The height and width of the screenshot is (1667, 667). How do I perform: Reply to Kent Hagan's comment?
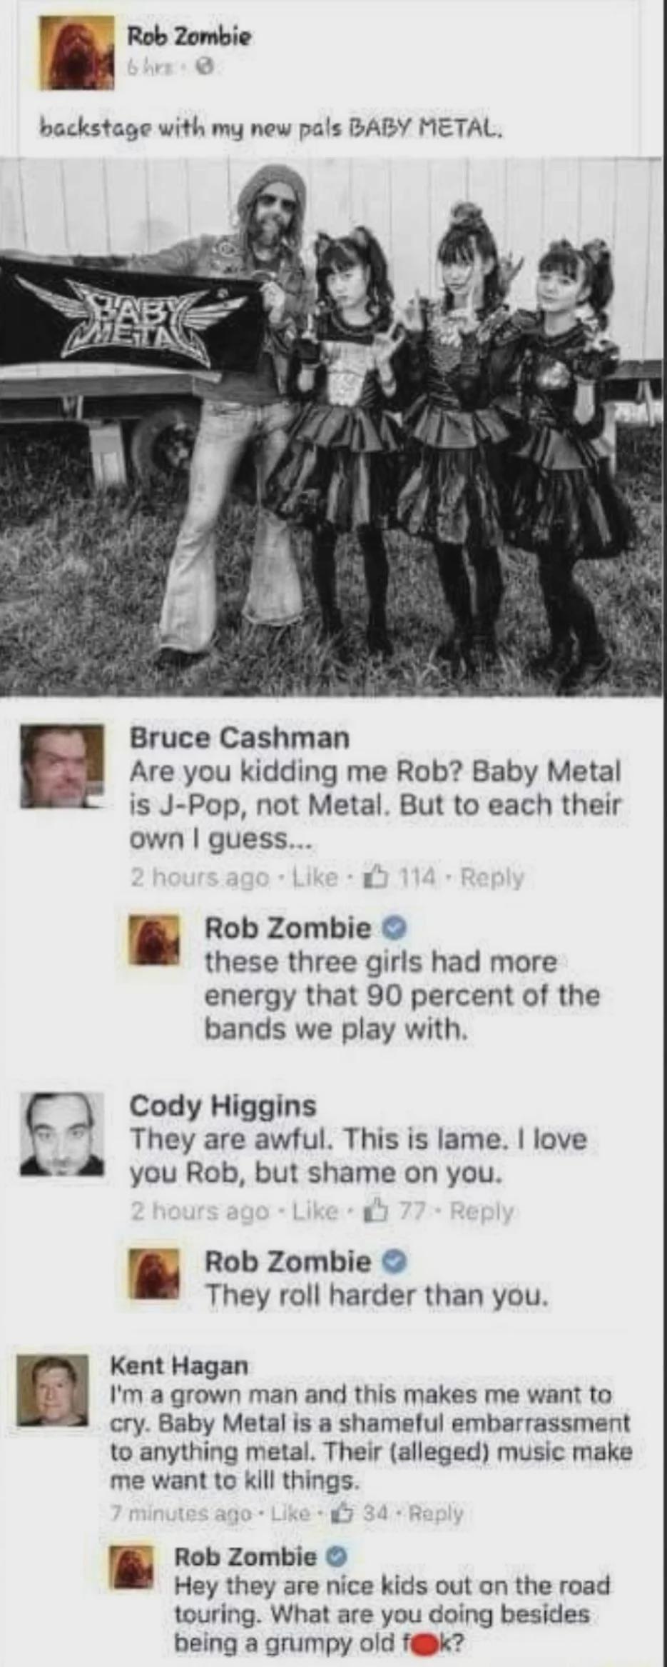(x=436, y=1513)
